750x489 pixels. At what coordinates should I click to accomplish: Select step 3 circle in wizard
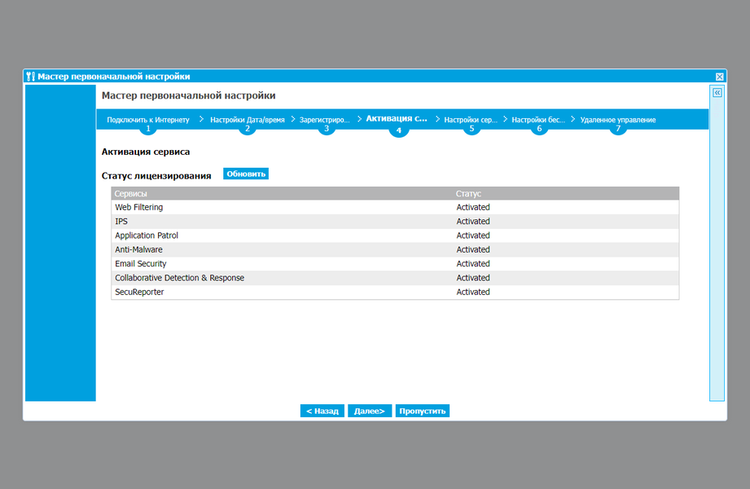pos(327,128)
